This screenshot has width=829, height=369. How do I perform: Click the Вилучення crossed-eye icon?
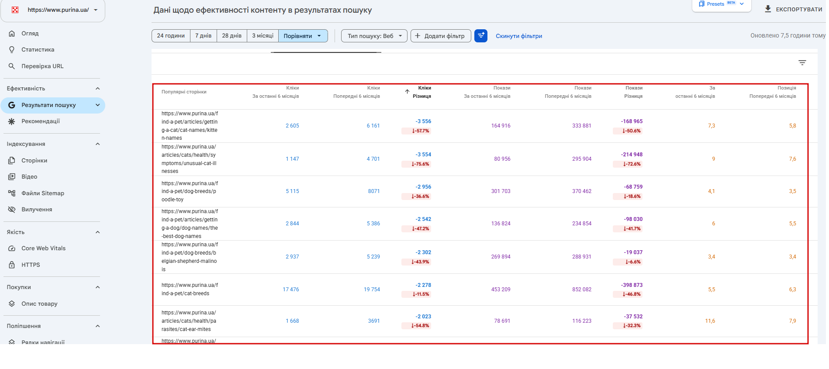(12, 210)
